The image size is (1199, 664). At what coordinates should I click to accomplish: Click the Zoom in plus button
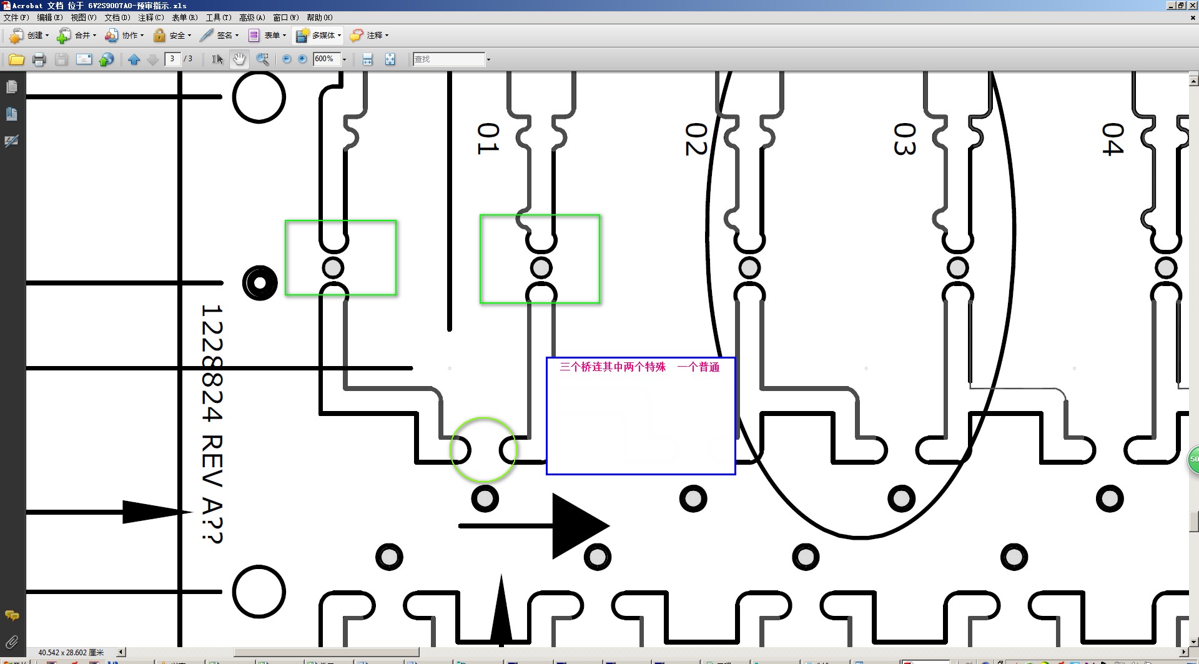303,59
